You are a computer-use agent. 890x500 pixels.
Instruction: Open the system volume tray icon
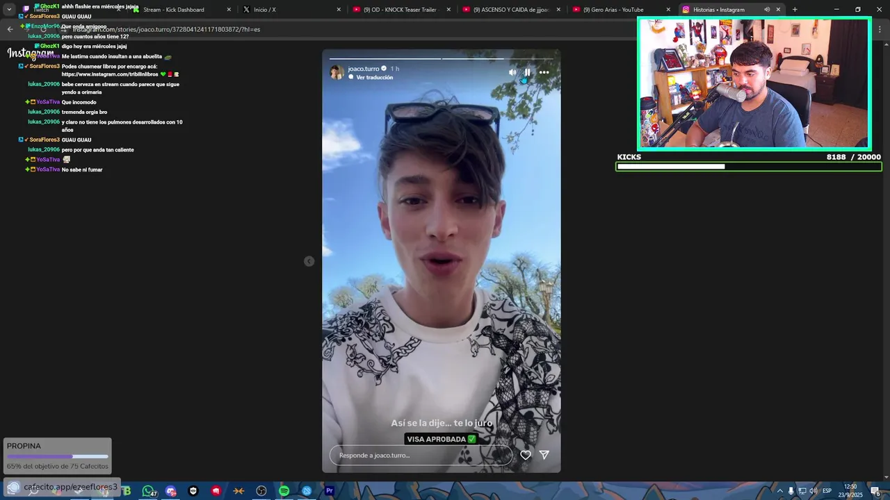pyautogui.click(x=813, y=491)
